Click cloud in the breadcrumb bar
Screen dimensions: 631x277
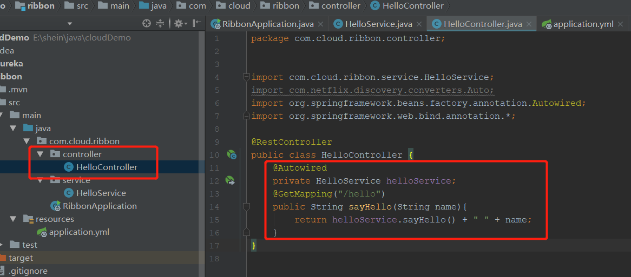(x=239, y=6)
